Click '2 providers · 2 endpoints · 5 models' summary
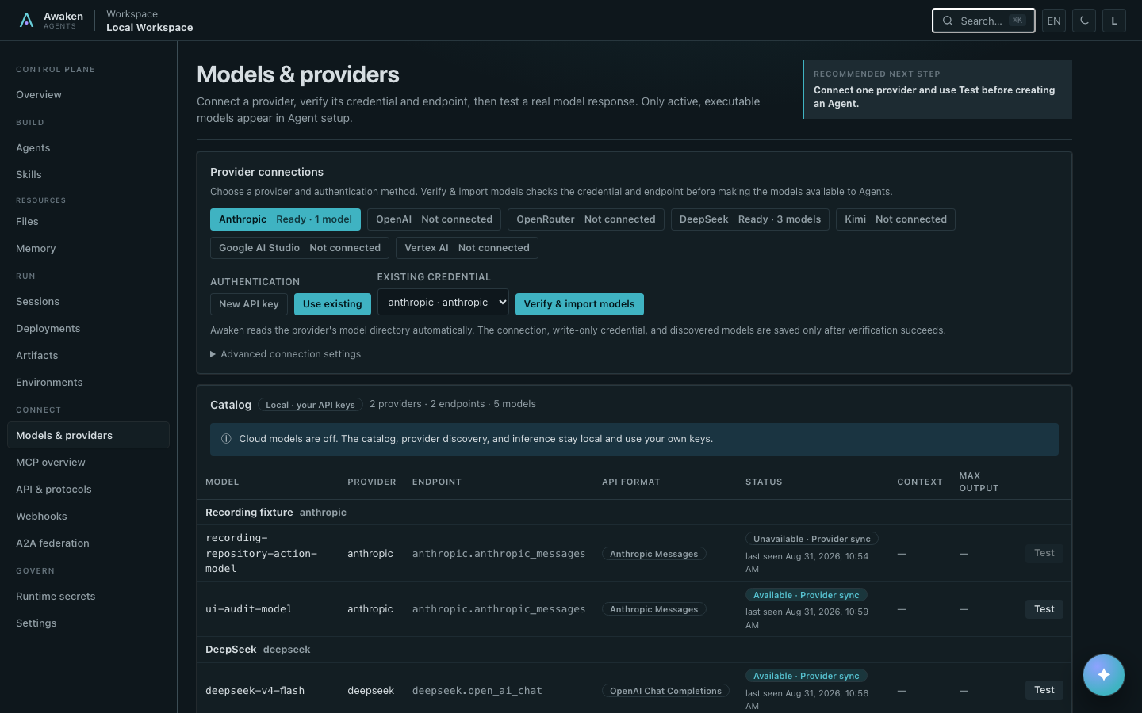This screenshot has height=713, width=1142. coord(453,404)
